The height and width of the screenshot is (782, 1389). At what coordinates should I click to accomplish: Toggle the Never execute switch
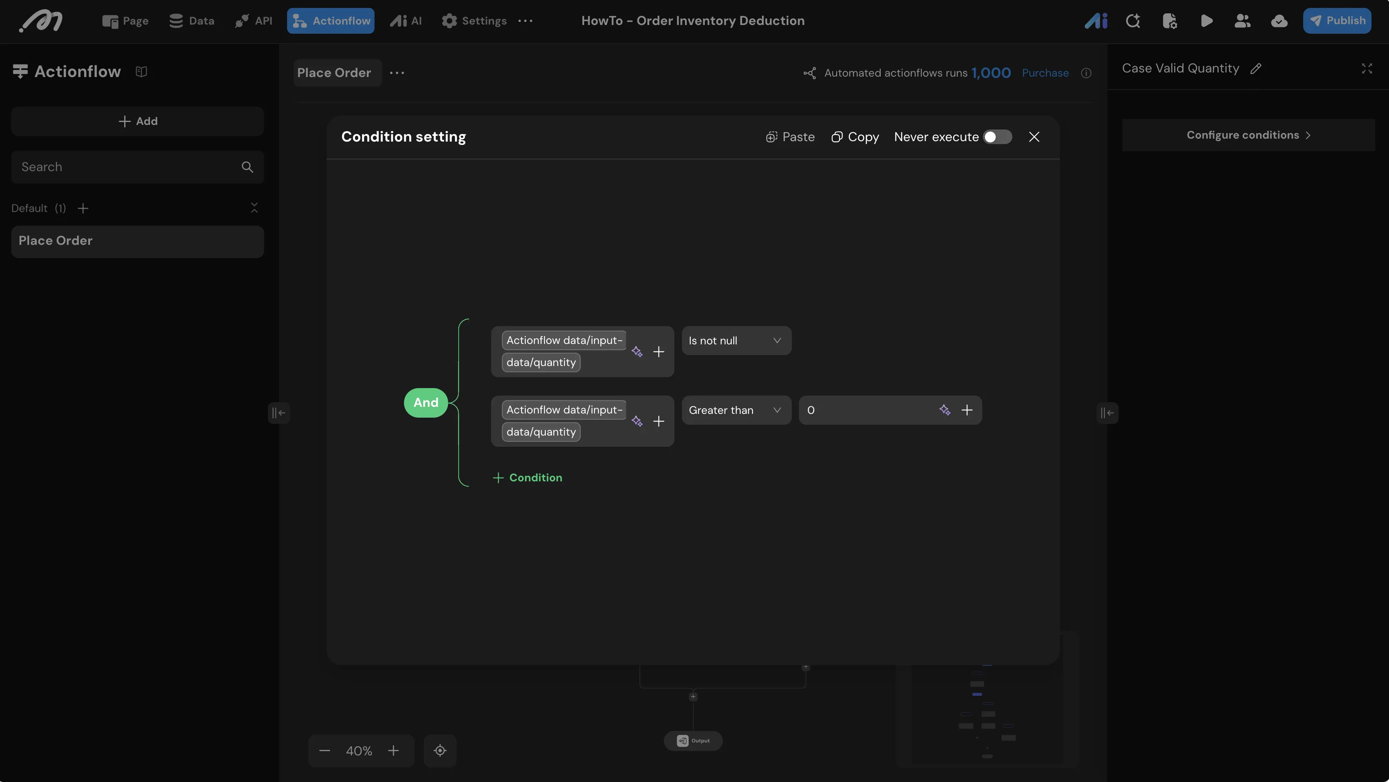(997, 137)
